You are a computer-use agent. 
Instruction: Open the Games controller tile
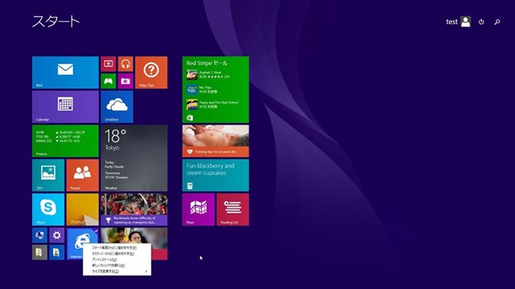click(109, 81)
